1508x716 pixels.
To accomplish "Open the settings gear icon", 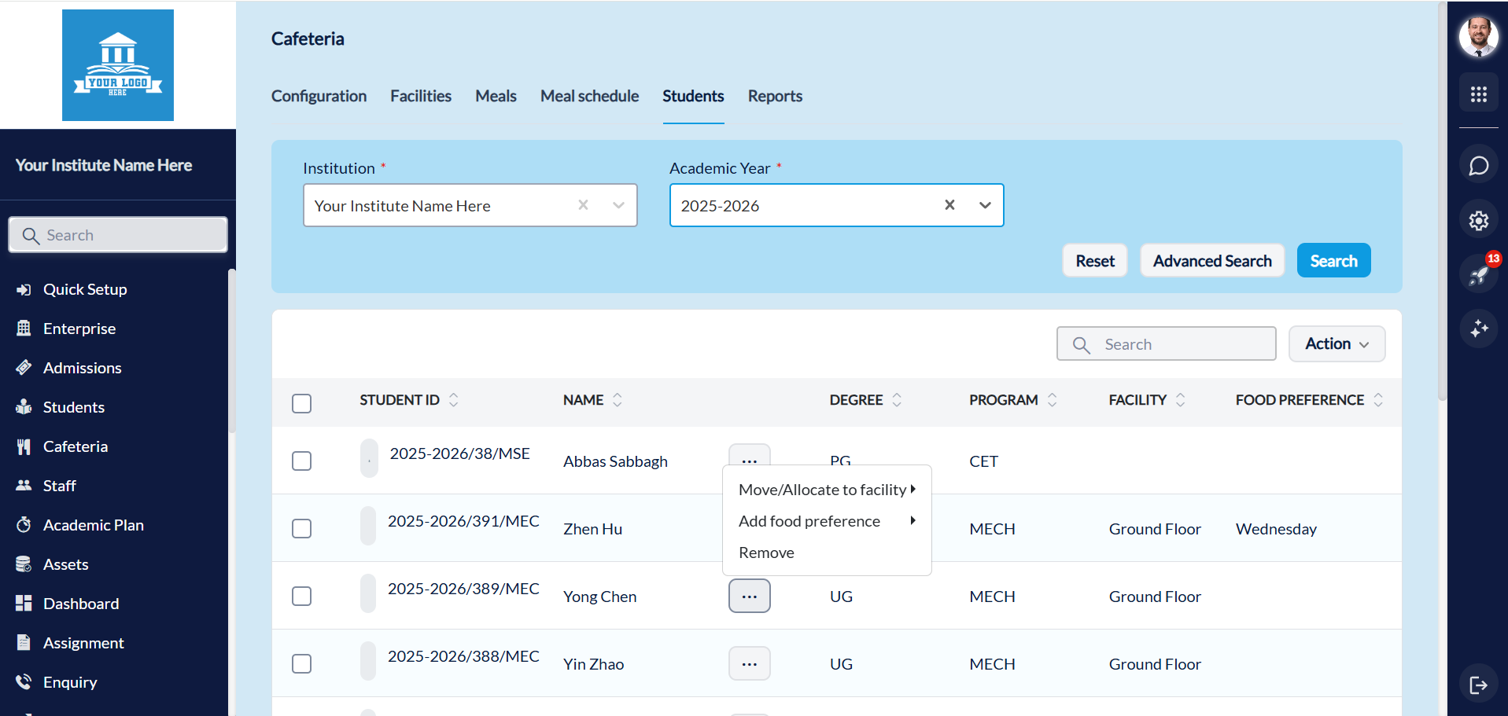I will [x=1478, y=221].
